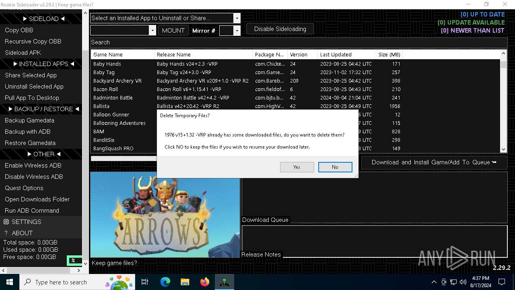
Task: Open Microsoft Edge from taskbar
Action: (165, 282)
